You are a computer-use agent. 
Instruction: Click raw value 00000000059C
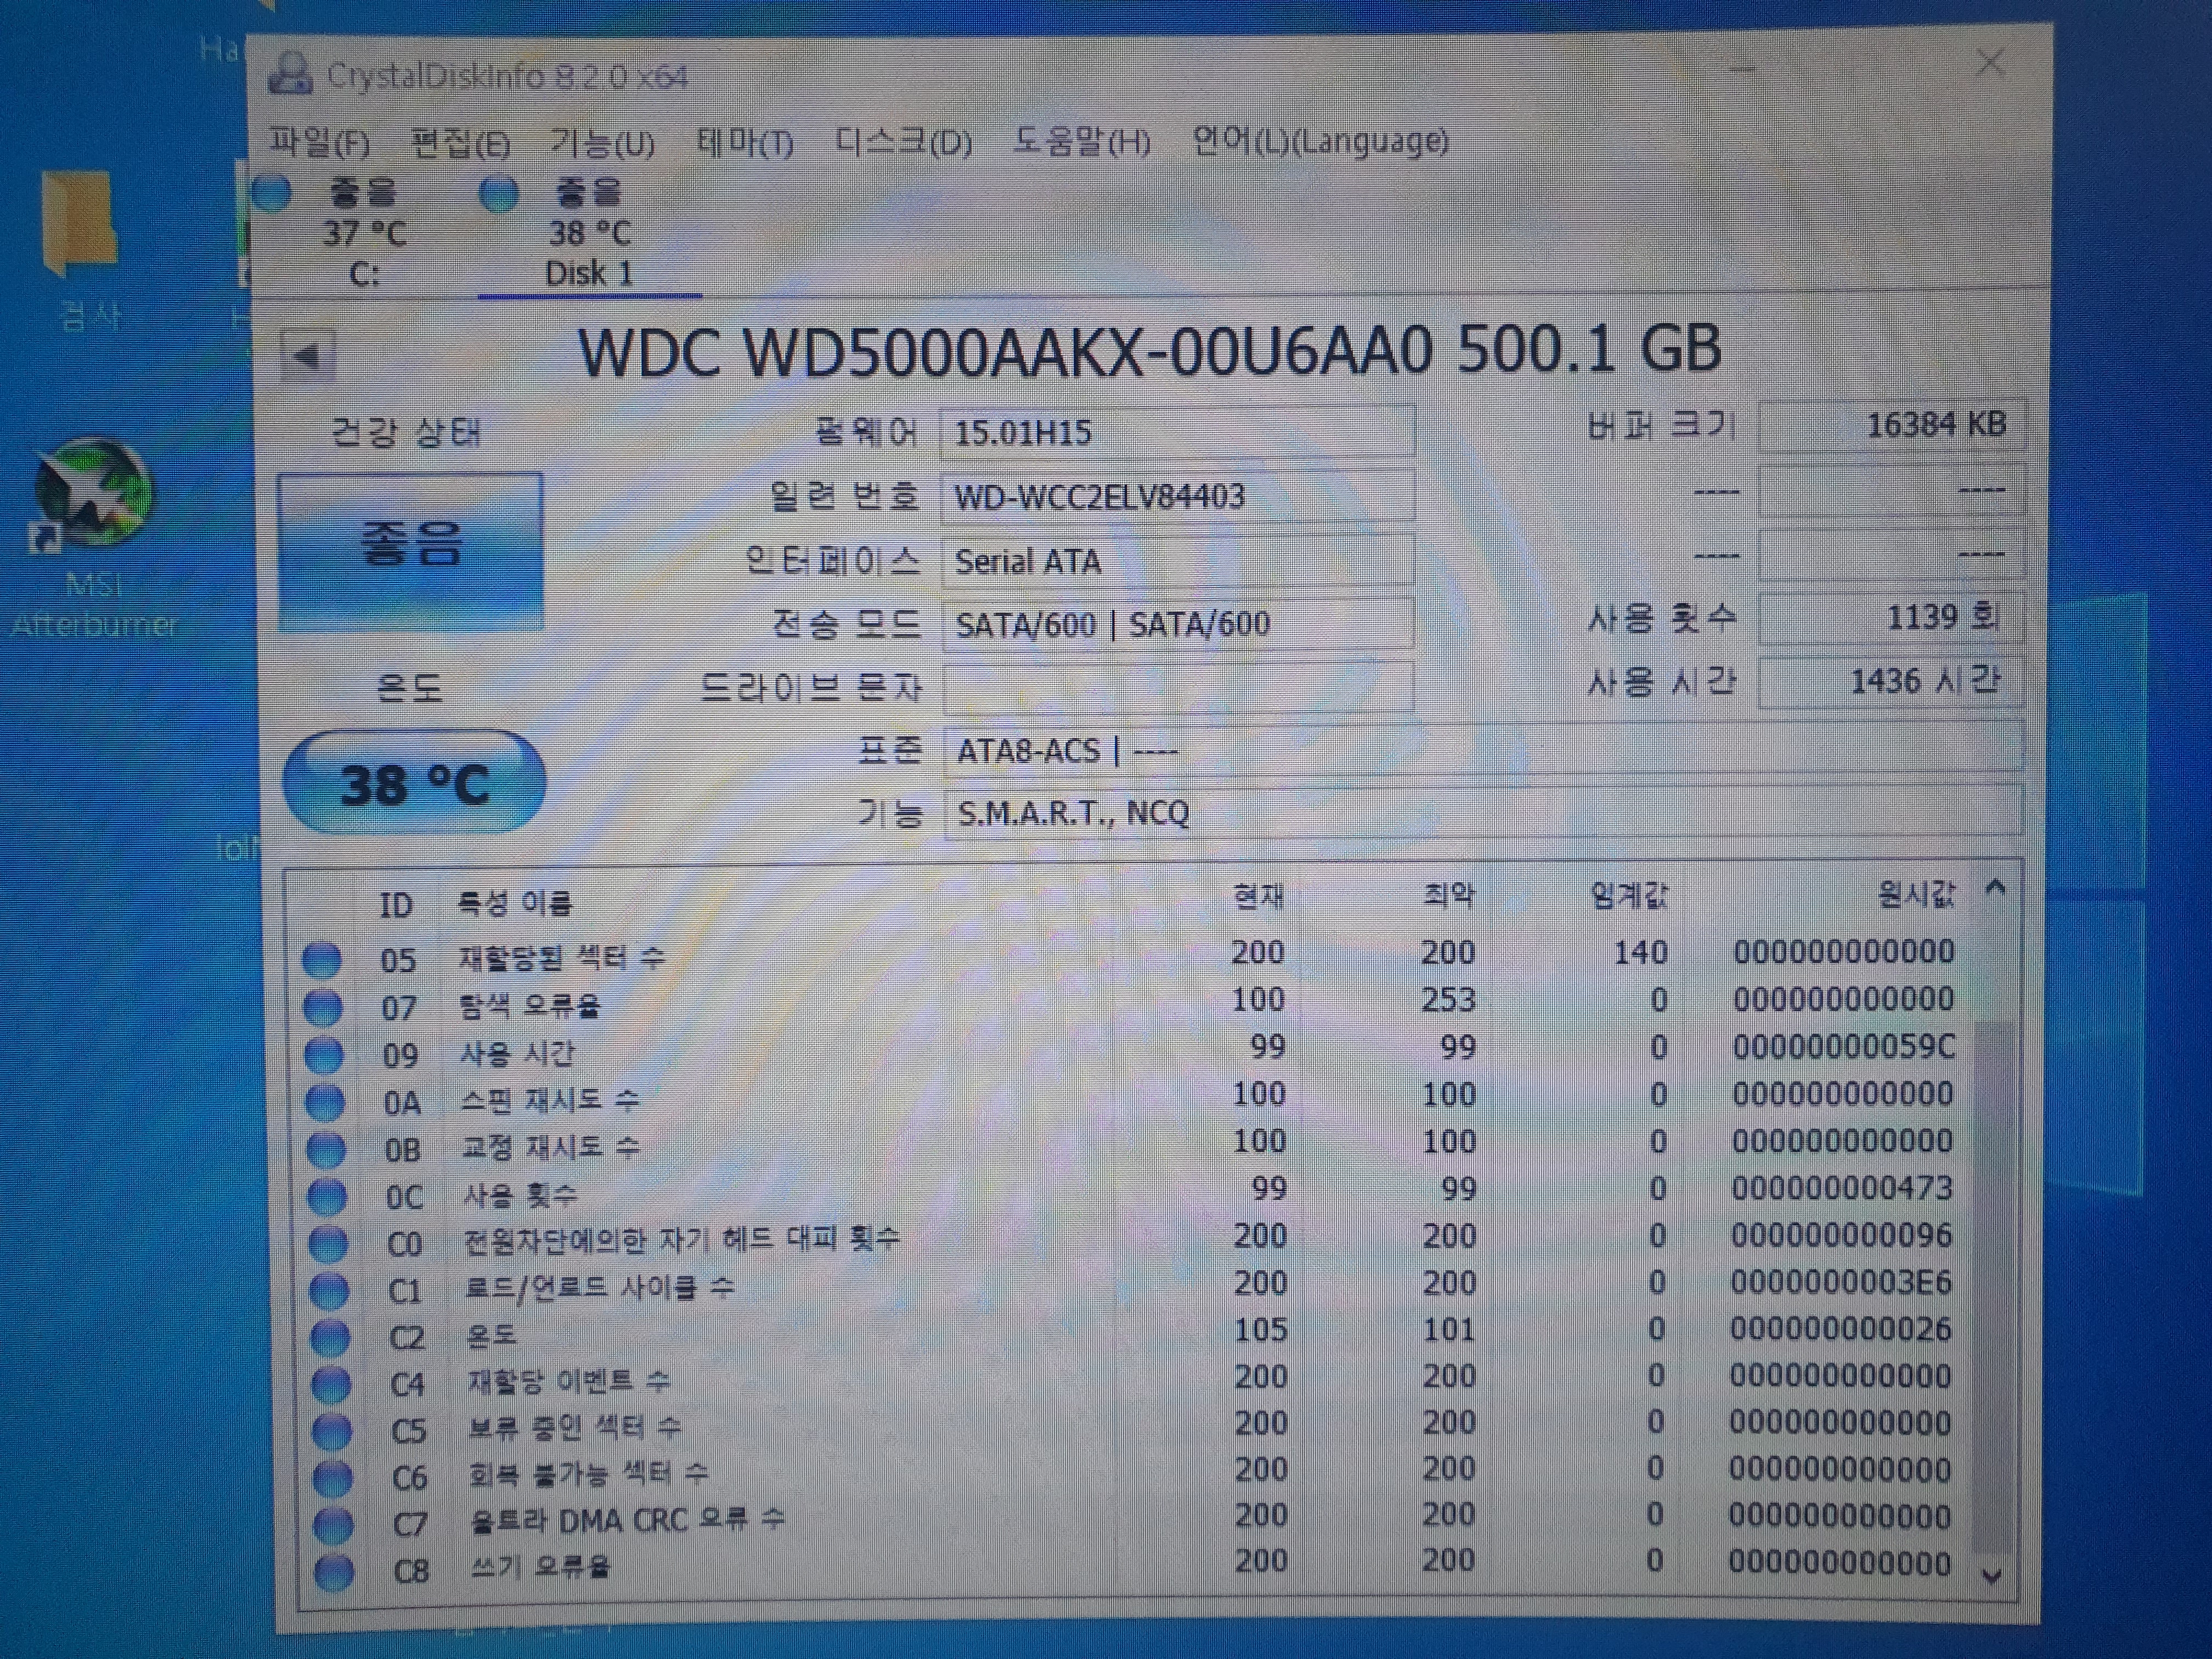(x=1844, y=1046)
